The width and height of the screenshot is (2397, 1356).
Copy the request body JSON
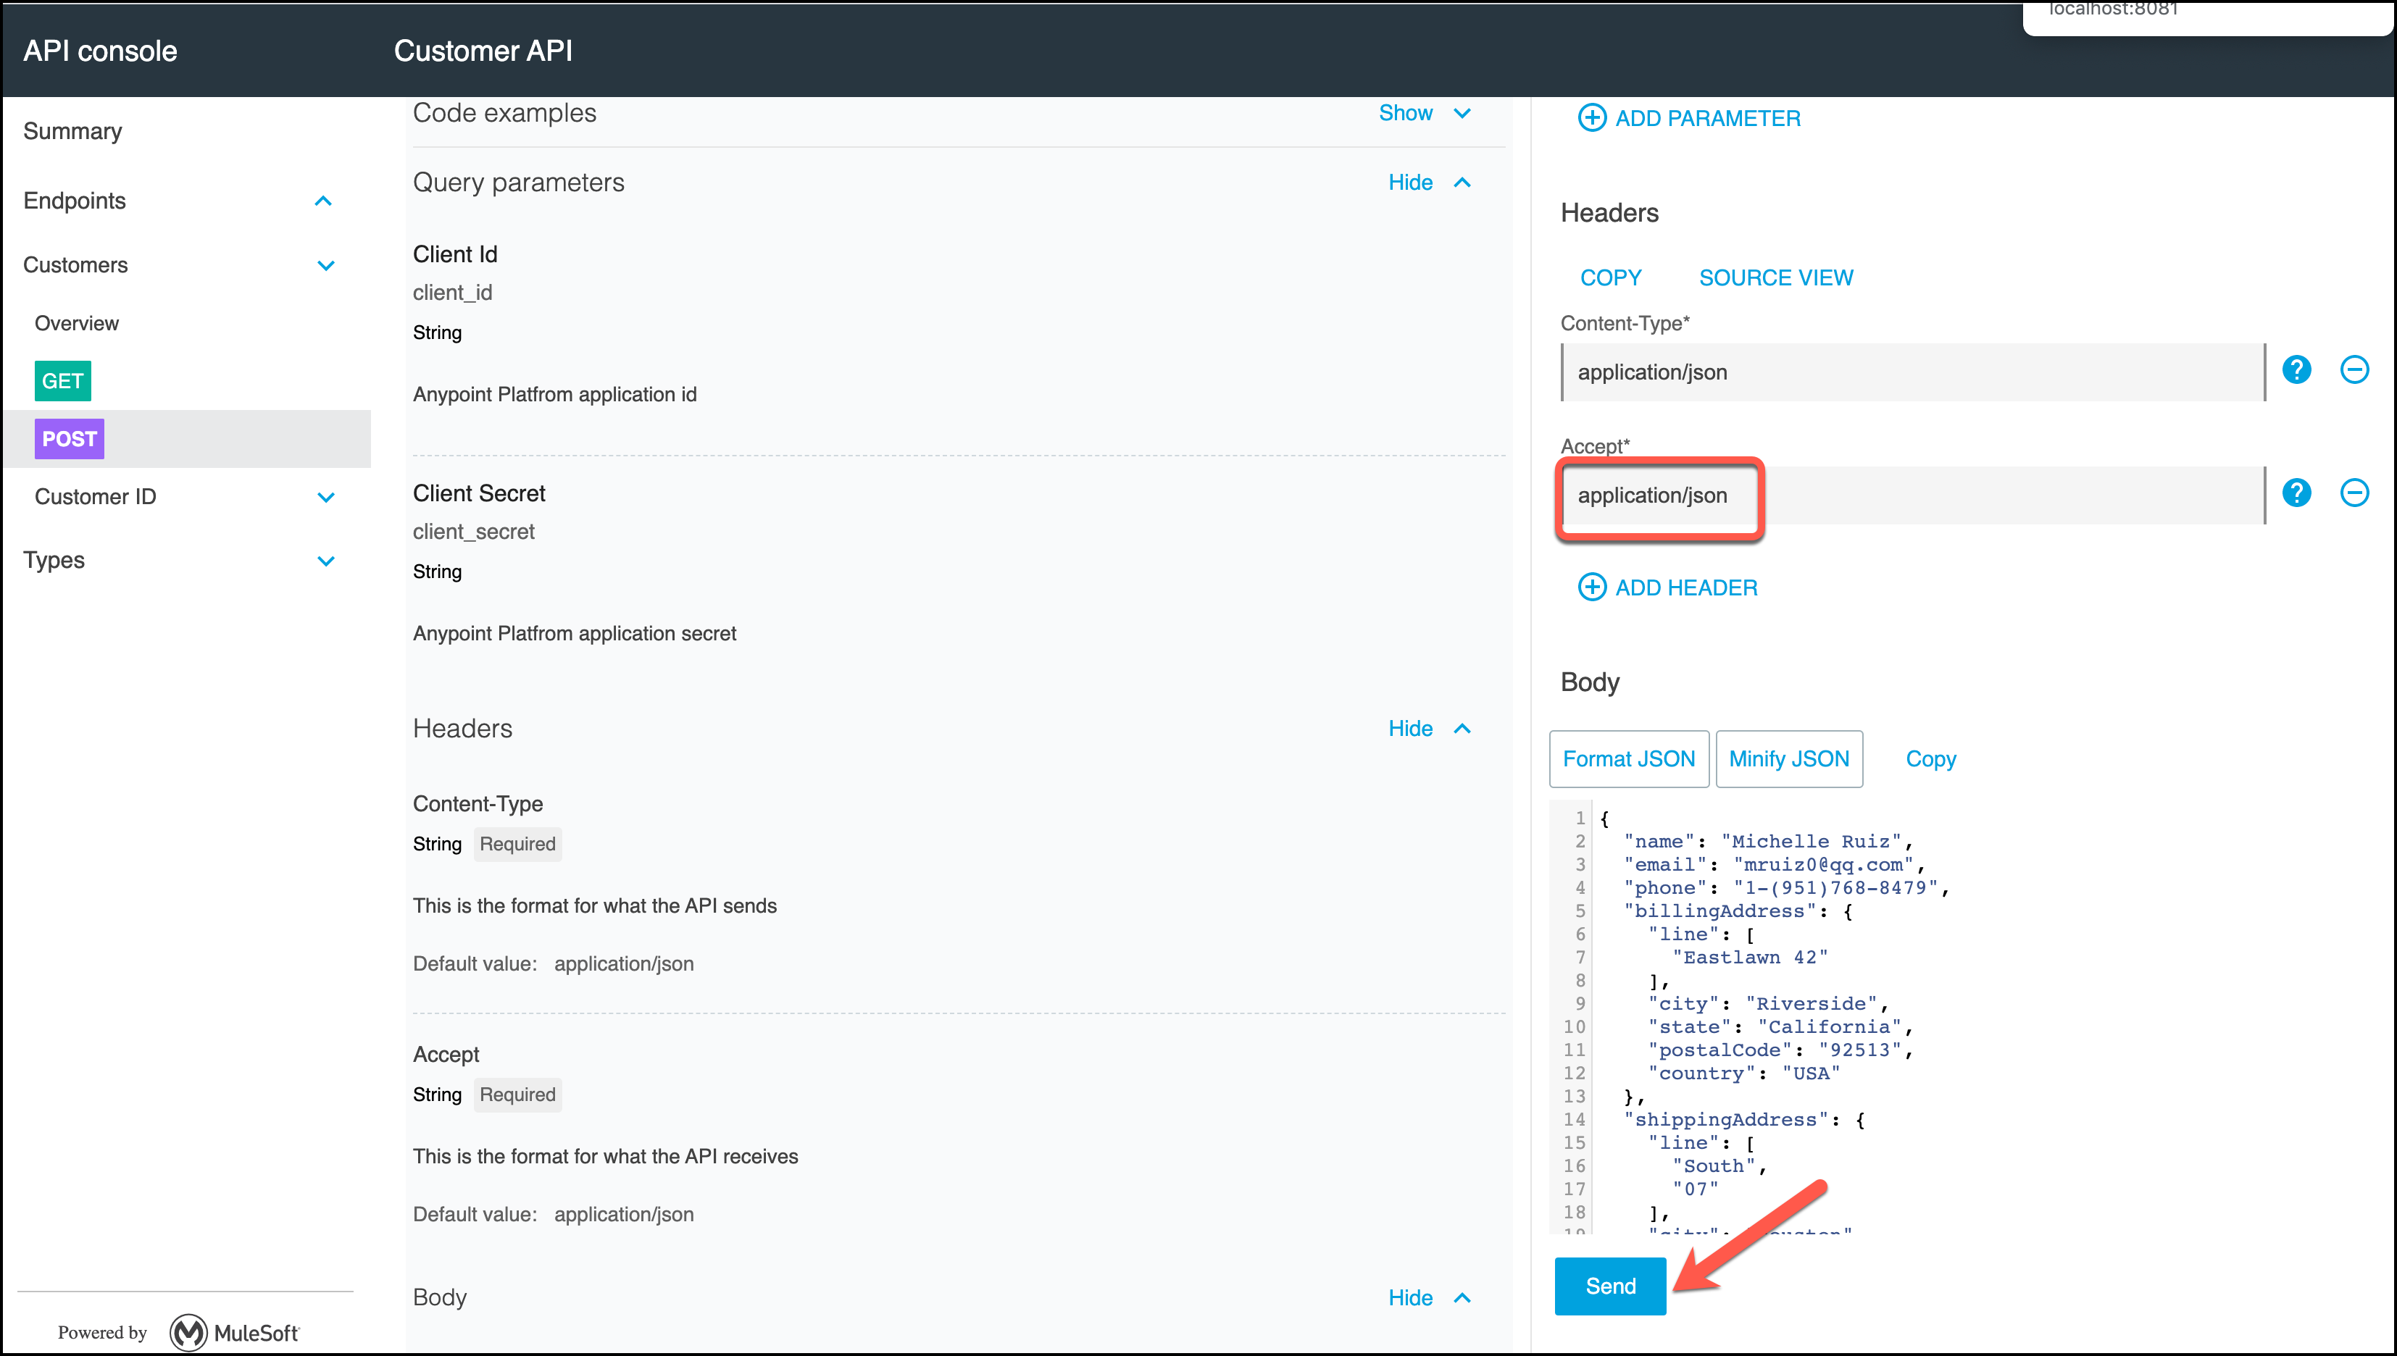[1930, 759]
